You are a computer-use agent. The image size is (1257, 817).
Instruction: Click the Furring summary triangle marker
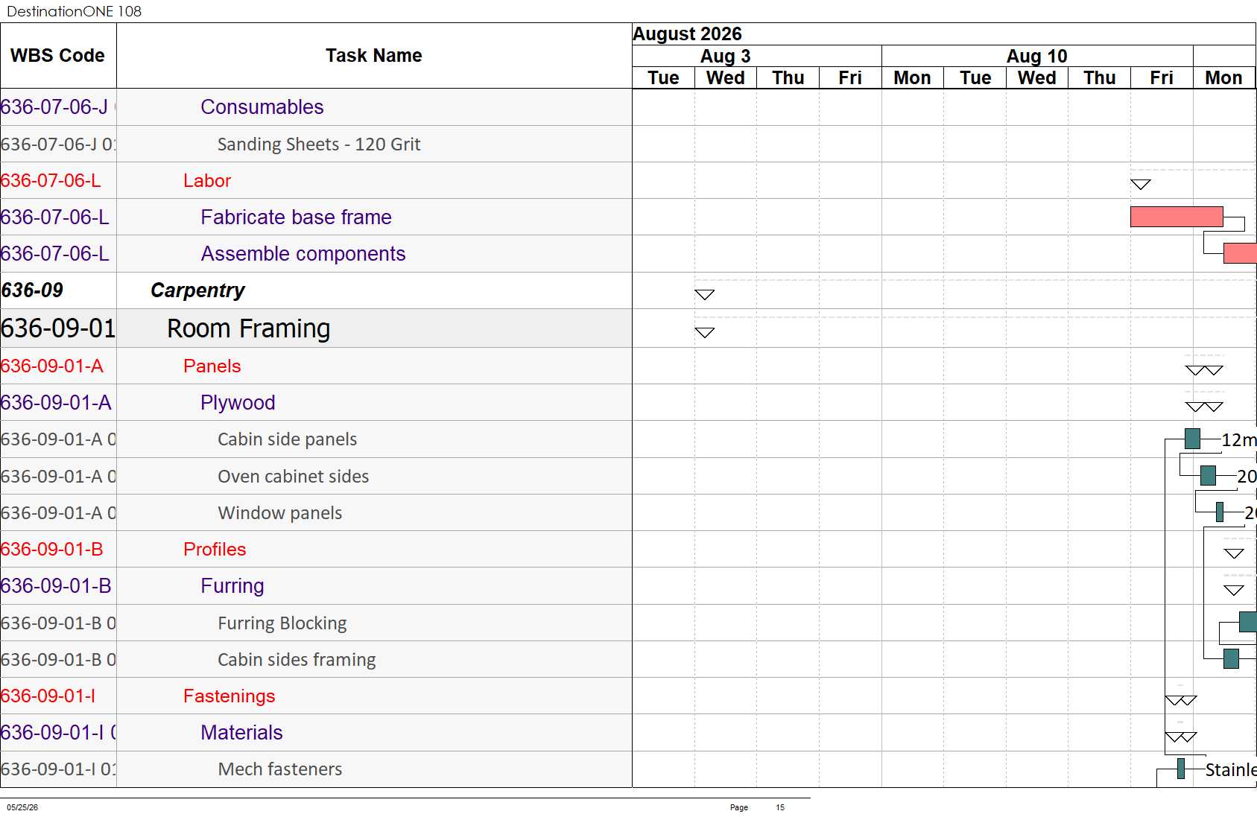tap(1234, 590)
